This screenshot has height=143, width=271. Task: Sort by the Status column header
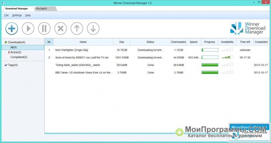150,42
